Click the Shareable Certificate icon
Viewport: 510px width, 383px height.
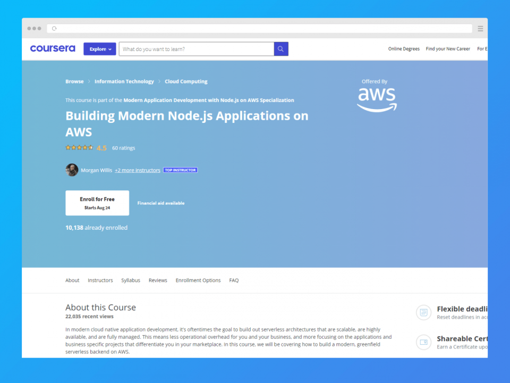click(423, 342)
